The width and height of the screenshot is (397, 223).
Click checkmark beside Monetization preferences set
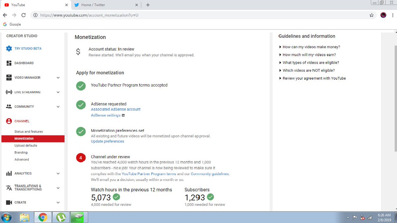[81, 131]
